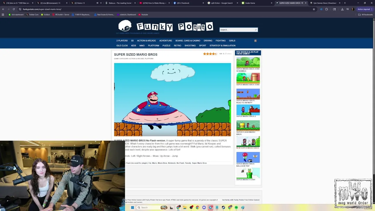Screen dimensions: 375x211
Task: Reload the page
Action: pos(13,9)
